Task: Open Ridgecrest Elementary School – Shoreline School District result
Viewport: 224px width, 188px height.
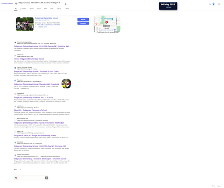Action: tap(37, 71)
